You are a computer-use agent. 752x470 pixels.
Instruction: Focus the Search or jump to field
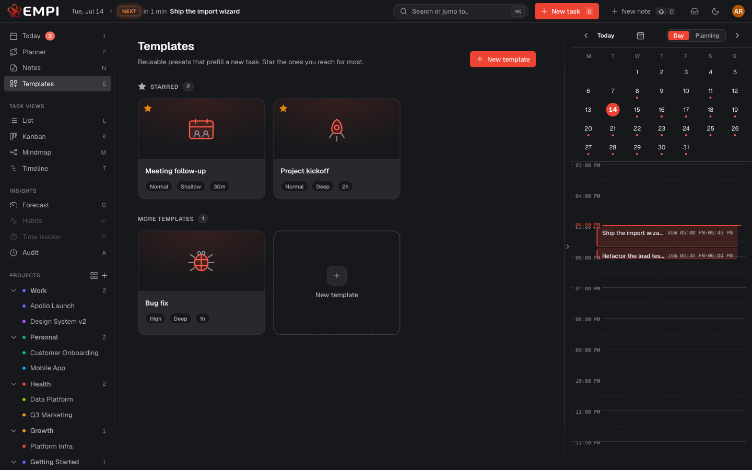point(460,11)
